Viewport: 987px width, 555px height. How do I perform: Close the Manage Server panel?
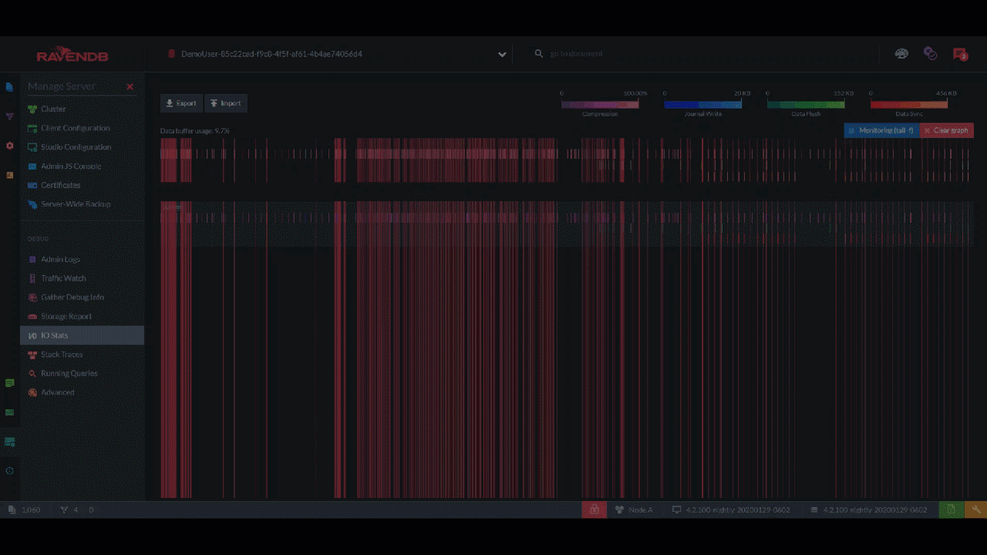click(x=130, y=87)
